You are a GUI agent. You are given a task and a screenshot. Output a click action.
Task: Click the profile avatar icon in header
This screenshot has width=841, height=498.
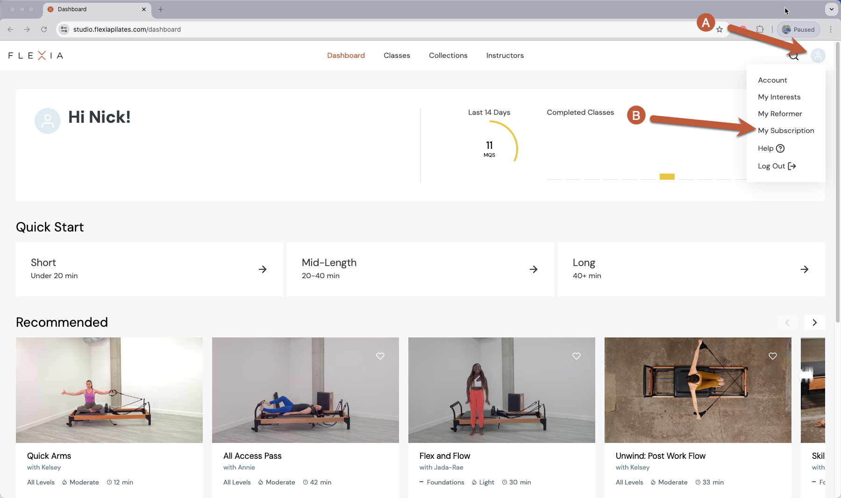[x=818, y=56]
